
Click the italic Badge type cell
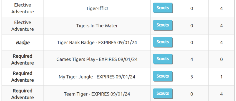(22, 43)
